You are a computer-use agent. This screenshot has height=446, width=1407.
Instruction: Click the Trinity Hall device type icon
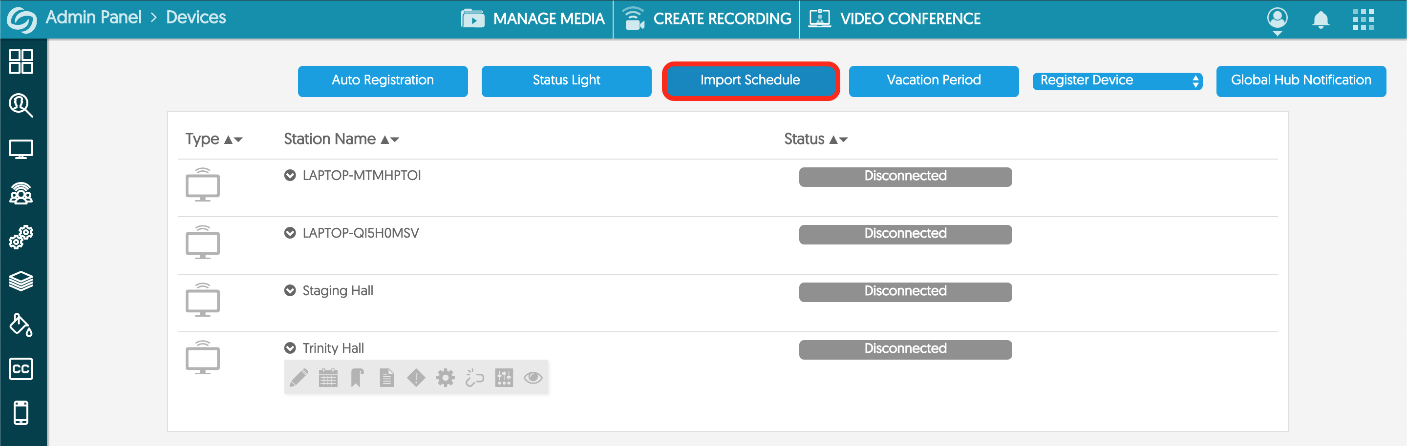(203, 357)
